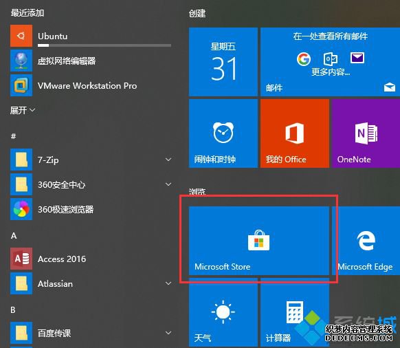The width and height of the screenshot is (400, 348).
Task: Open 360极速浏览器 colorful browser icon
Action: [21, 209]
